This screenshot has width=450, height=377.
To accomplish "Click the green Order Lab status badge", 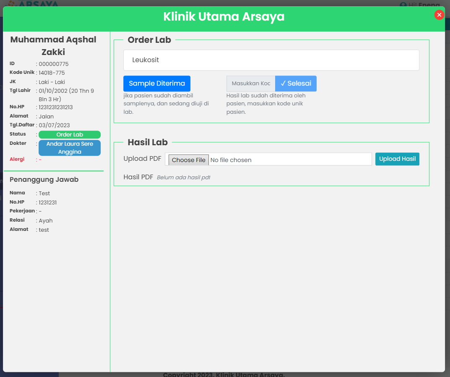I will coord(70,135).
